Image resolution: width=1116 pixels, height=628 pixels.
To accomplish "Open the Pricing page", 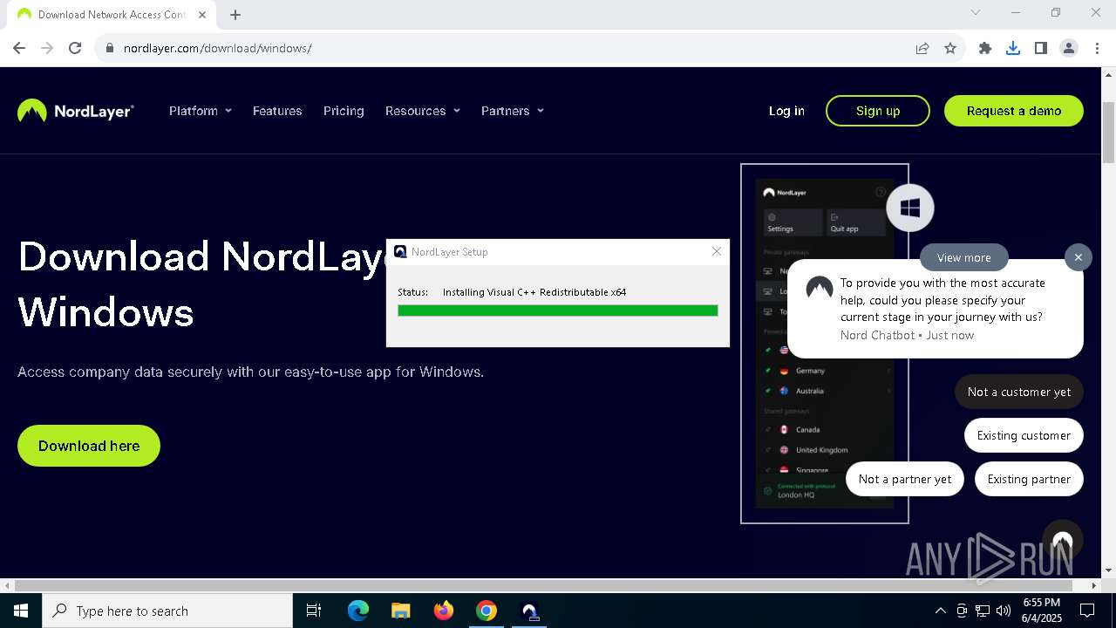I will [344, 111].
